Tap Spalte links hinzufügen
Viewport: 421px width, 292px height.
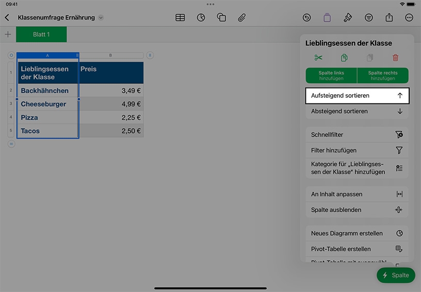[x=331, y=76]
